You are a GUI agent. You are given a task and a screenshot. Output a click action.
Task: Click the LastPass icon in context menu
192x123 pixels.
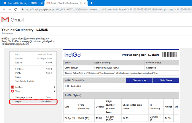click(x=13, y=87)
